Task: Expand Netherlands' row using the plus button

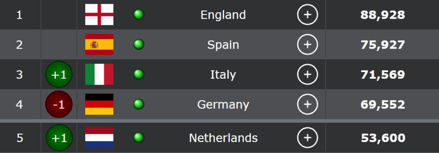Action: coord(307,138)
